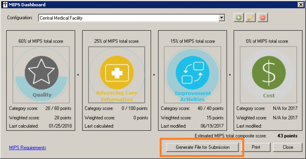Open the Improvement Activities cycle icon

click(192, 73)
